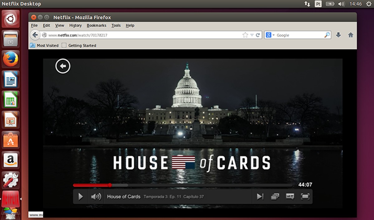Open the History menu in Firefox
374x220 pixels.
tap(75, 26)
